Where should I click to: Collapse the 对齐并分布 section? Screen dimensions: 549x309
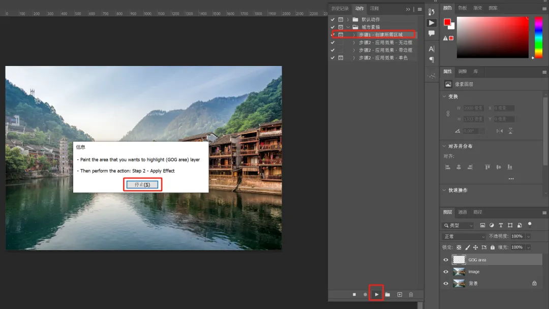(444, 146)
